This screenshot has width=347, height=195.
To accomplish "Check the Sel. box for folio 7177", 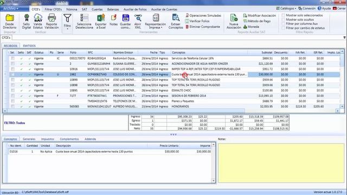I will pos(12,96).
